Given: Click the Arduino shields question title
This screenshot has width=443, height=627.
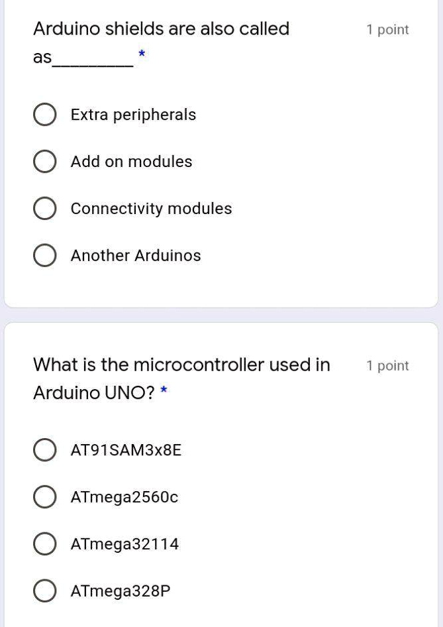Looking at the screenshot, I should [x=162, y=42].
